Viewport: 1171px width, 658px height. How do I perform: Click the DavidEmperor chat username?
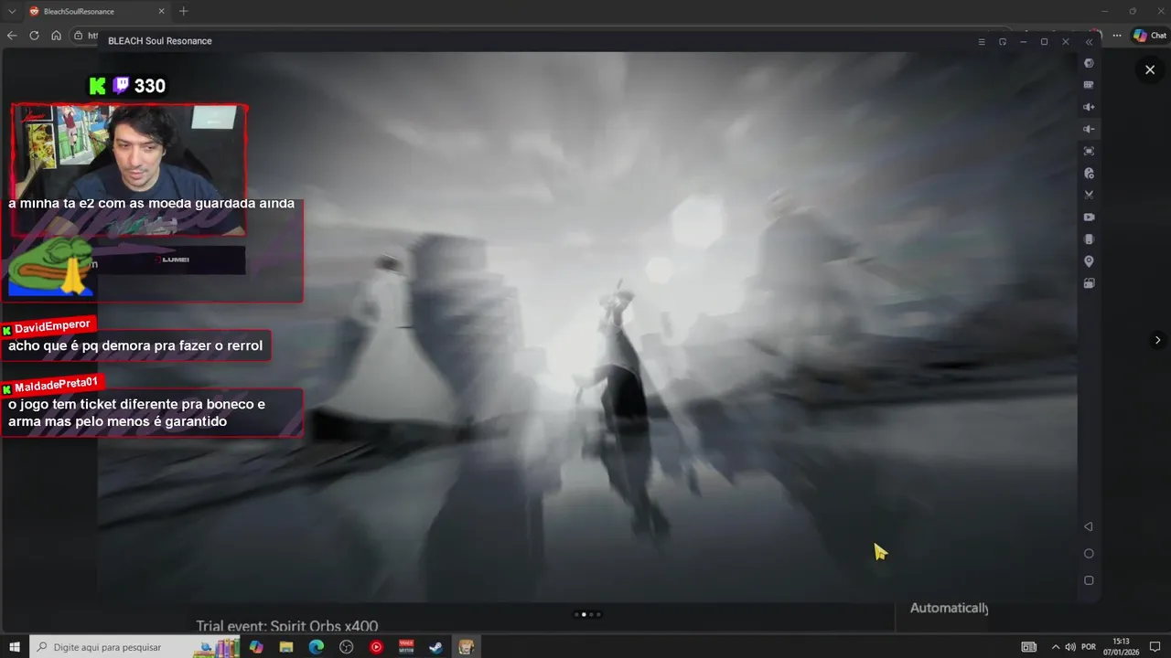tap(52, 327)
